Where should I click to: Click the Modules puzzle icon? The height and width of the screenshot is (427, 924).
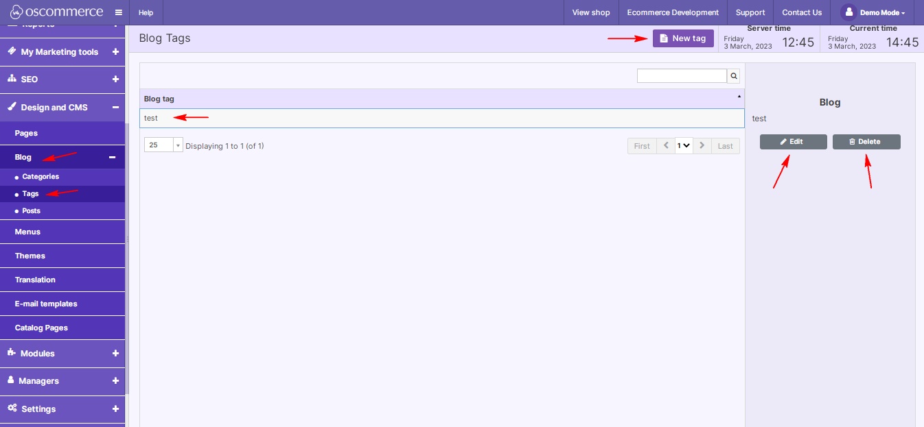coord(12,353)
